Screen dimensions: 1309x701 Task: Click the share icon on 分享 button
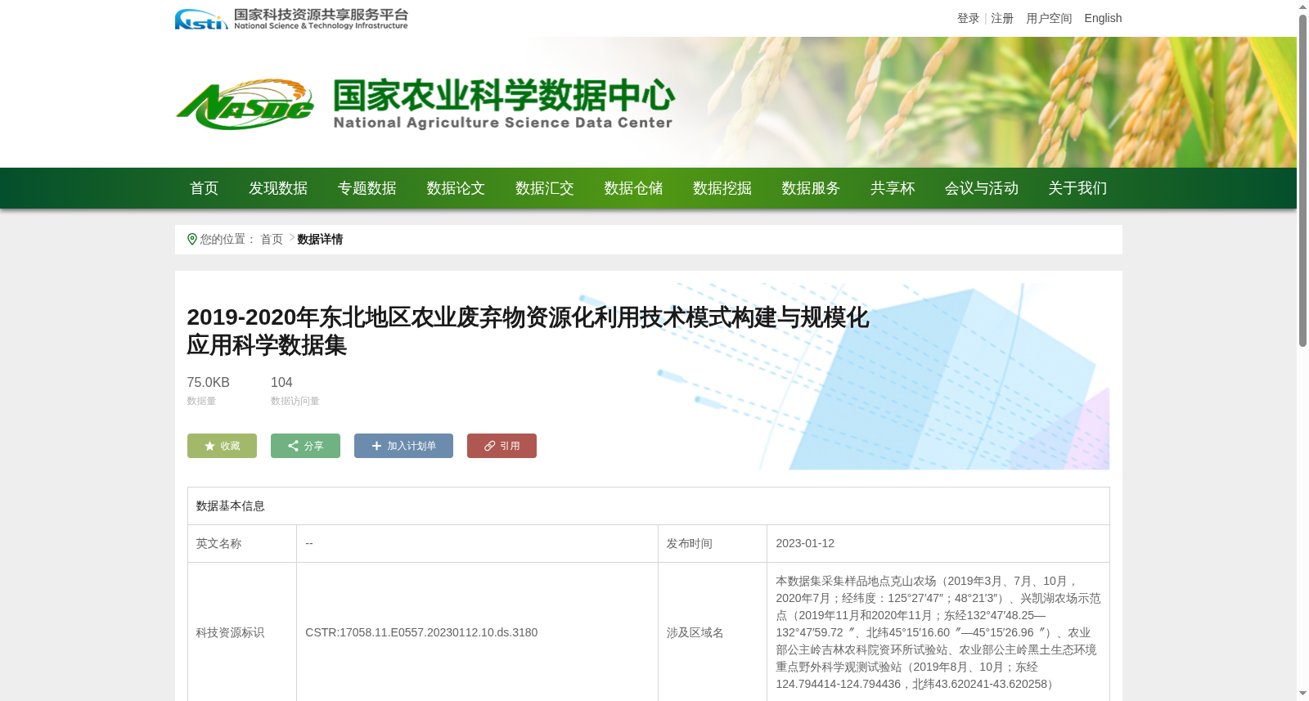[293, 446]
